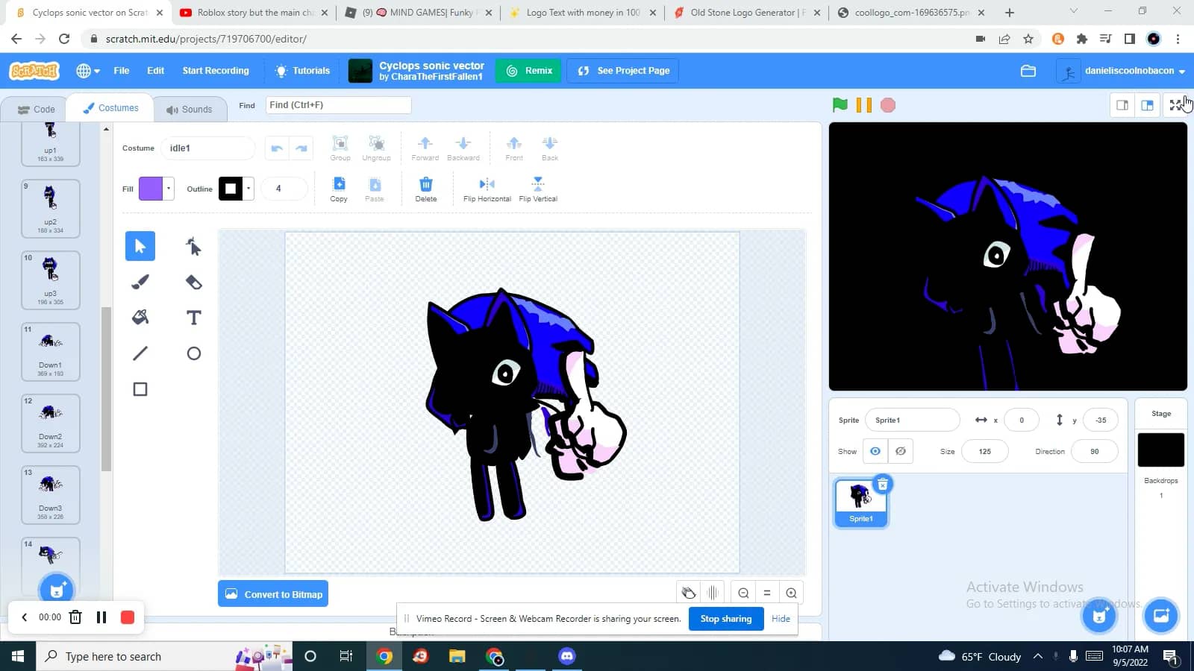Hide Sprite1 with the crossed-eye toggle
Screen dimensions: 1194x671
pyautogui.click(x=901, y=451)
